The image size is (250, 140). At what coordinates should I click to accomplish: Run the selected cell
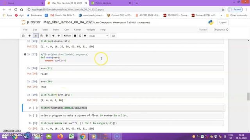pyautogui.click(x=67, y=36)
